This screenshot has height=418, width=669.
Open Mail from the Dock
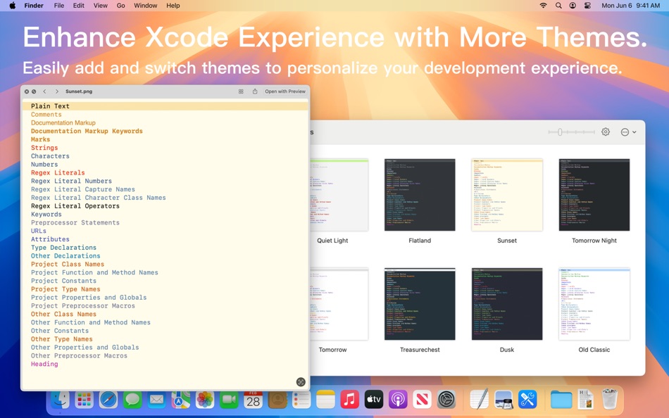[x=156, y=400]
